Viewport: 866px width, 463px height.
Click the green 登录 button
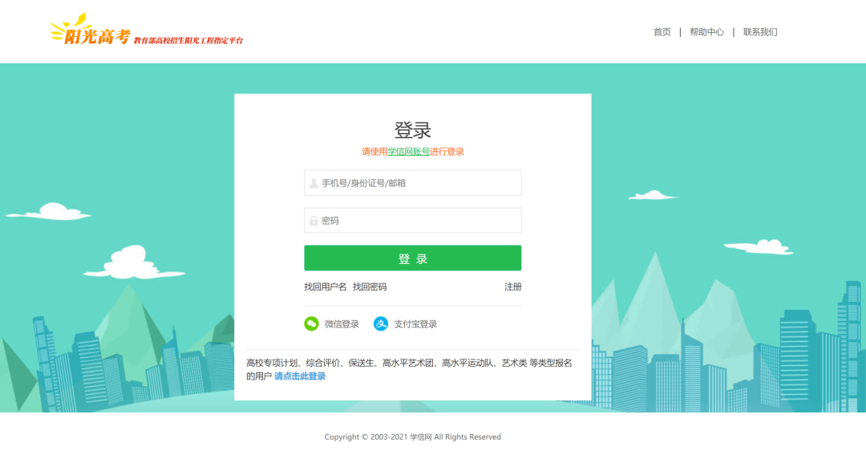[x=413, y=258]
